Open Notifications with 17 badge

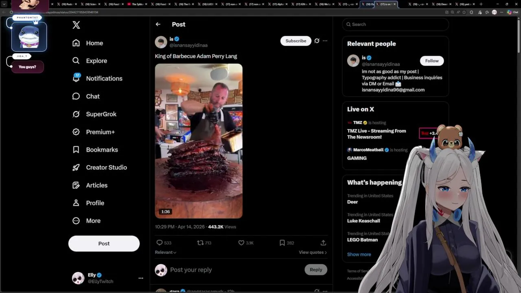tap(97, 78)
